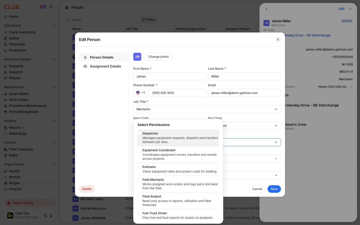Click the US flag country code icon
Image resolution: width=360 pixels, height=225 pixels.
pyautogui.click(x=138, y=93)
